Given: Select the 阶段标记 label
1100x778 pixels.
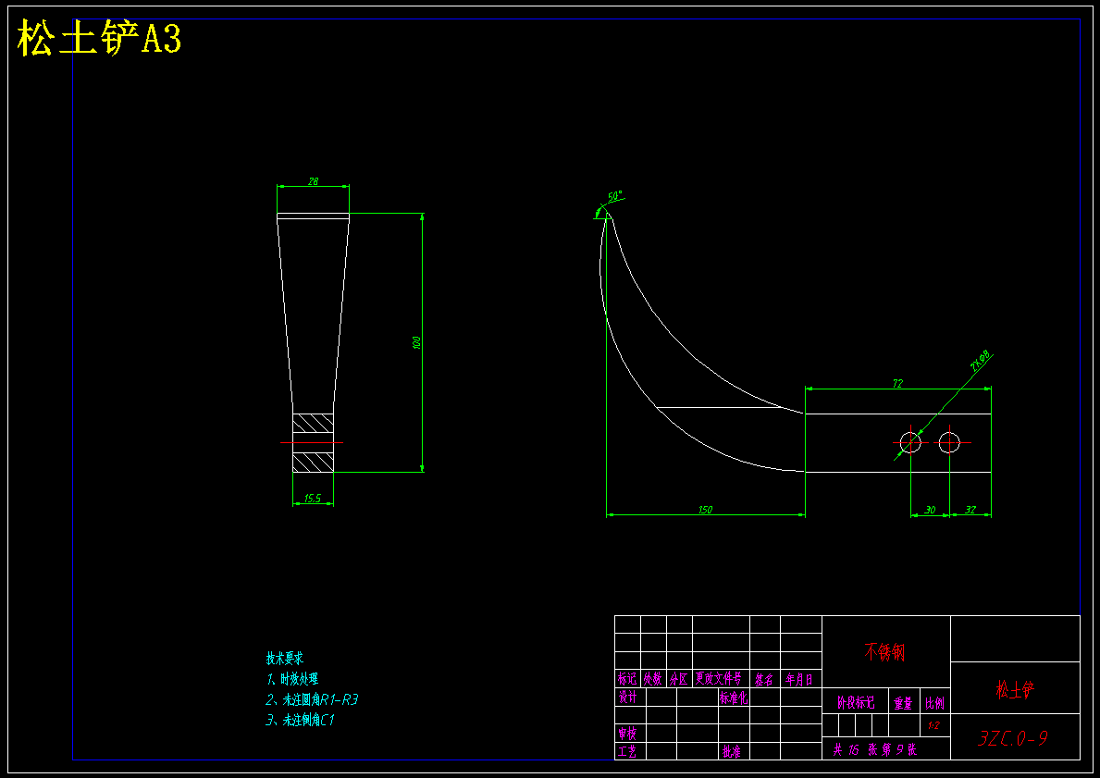Looking at the screenshot, I should (856, 702).
